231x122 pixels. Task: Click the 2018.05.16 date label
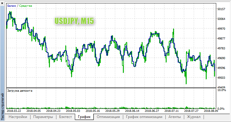tap(93, 111)
